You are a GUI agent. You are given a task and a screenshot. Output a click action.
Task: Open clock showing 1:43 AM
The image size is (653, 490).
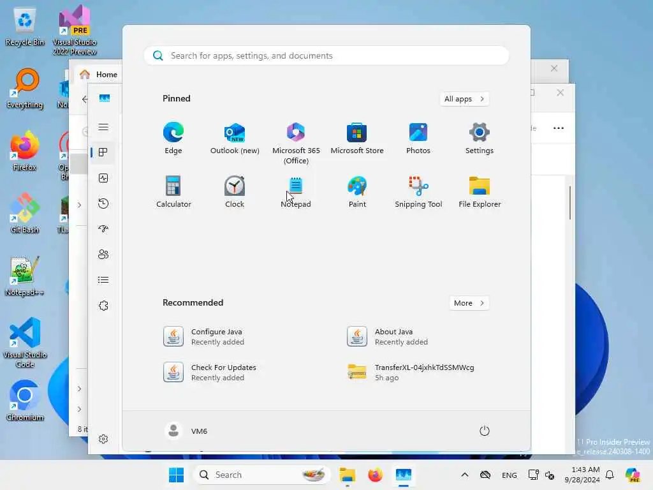pyautogui.click(x=582, y=475)
